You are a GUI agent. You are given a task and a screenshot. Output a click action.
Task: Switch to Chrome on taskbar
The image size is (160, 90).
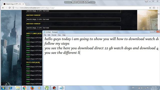[x=24, y=88]
